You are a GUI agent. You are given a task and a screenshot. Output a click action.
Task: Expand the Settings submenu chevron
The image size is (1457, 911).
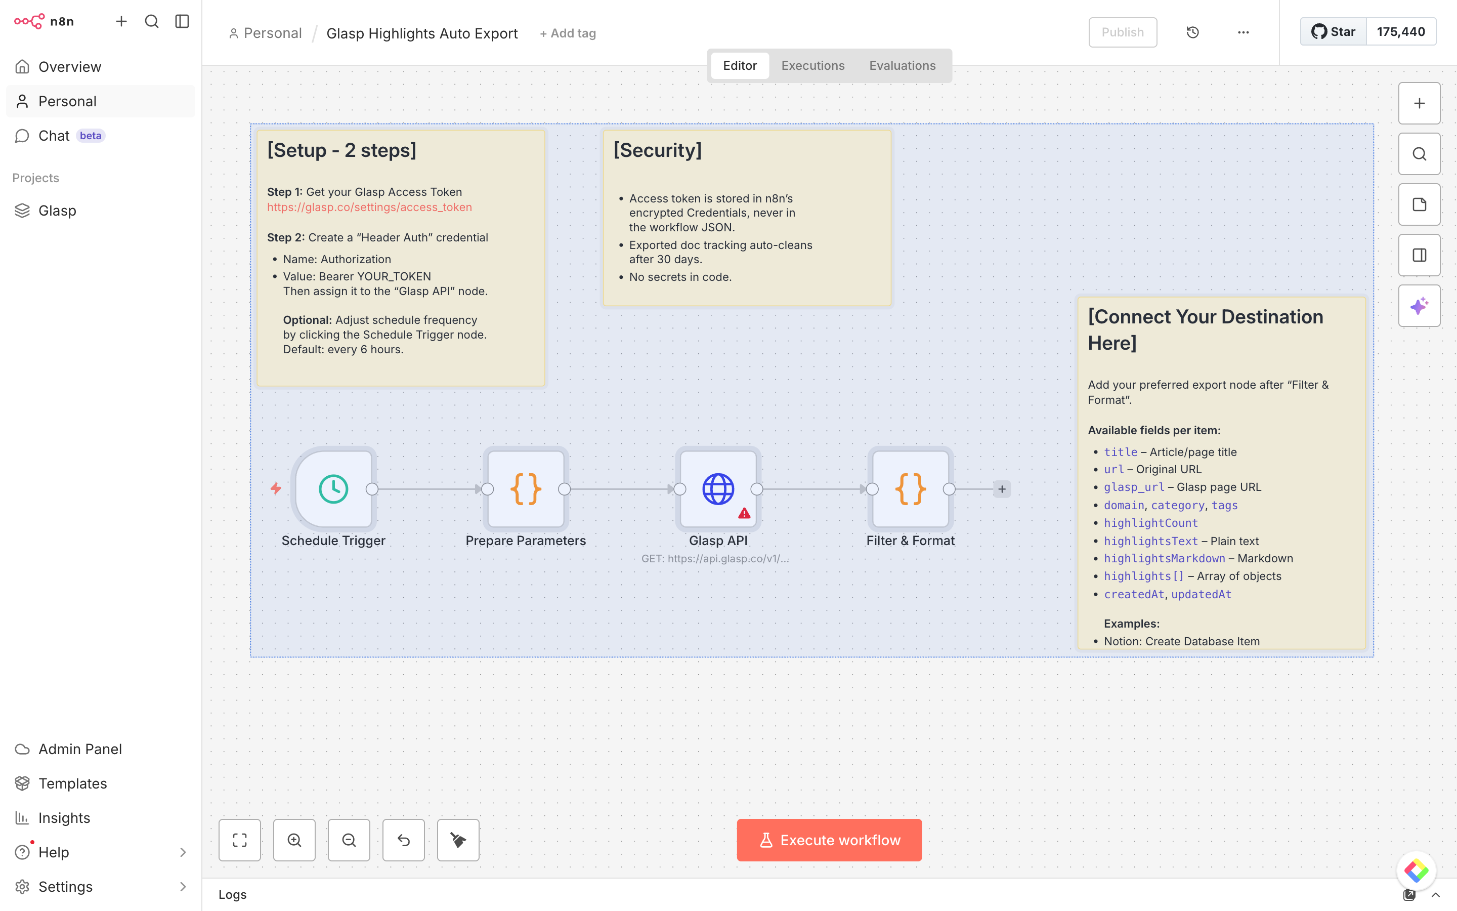coord(183,886)
